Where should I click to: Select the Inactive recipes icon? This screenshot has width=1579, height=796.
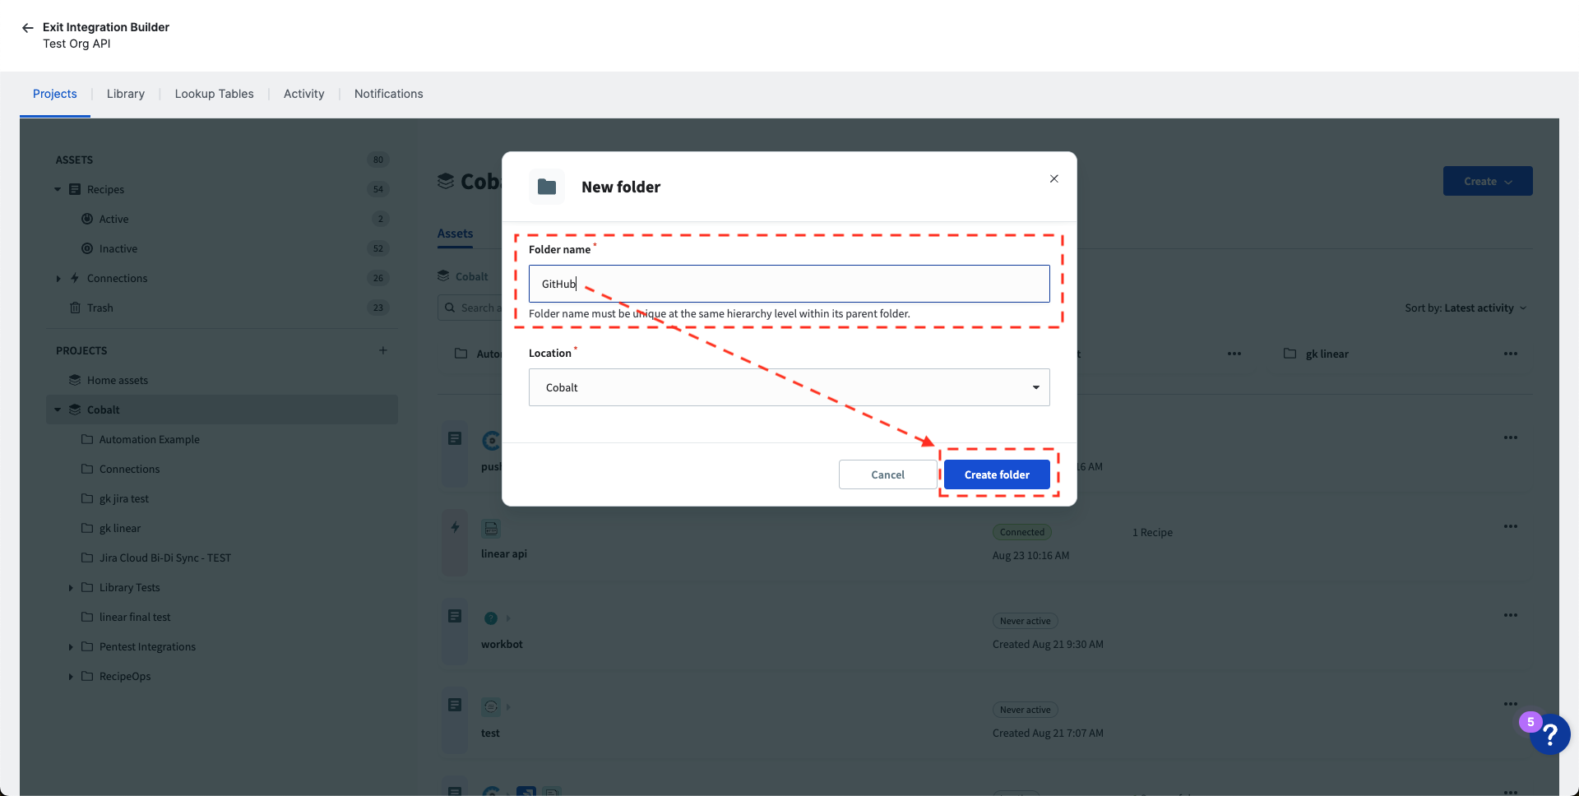point(87,248)
